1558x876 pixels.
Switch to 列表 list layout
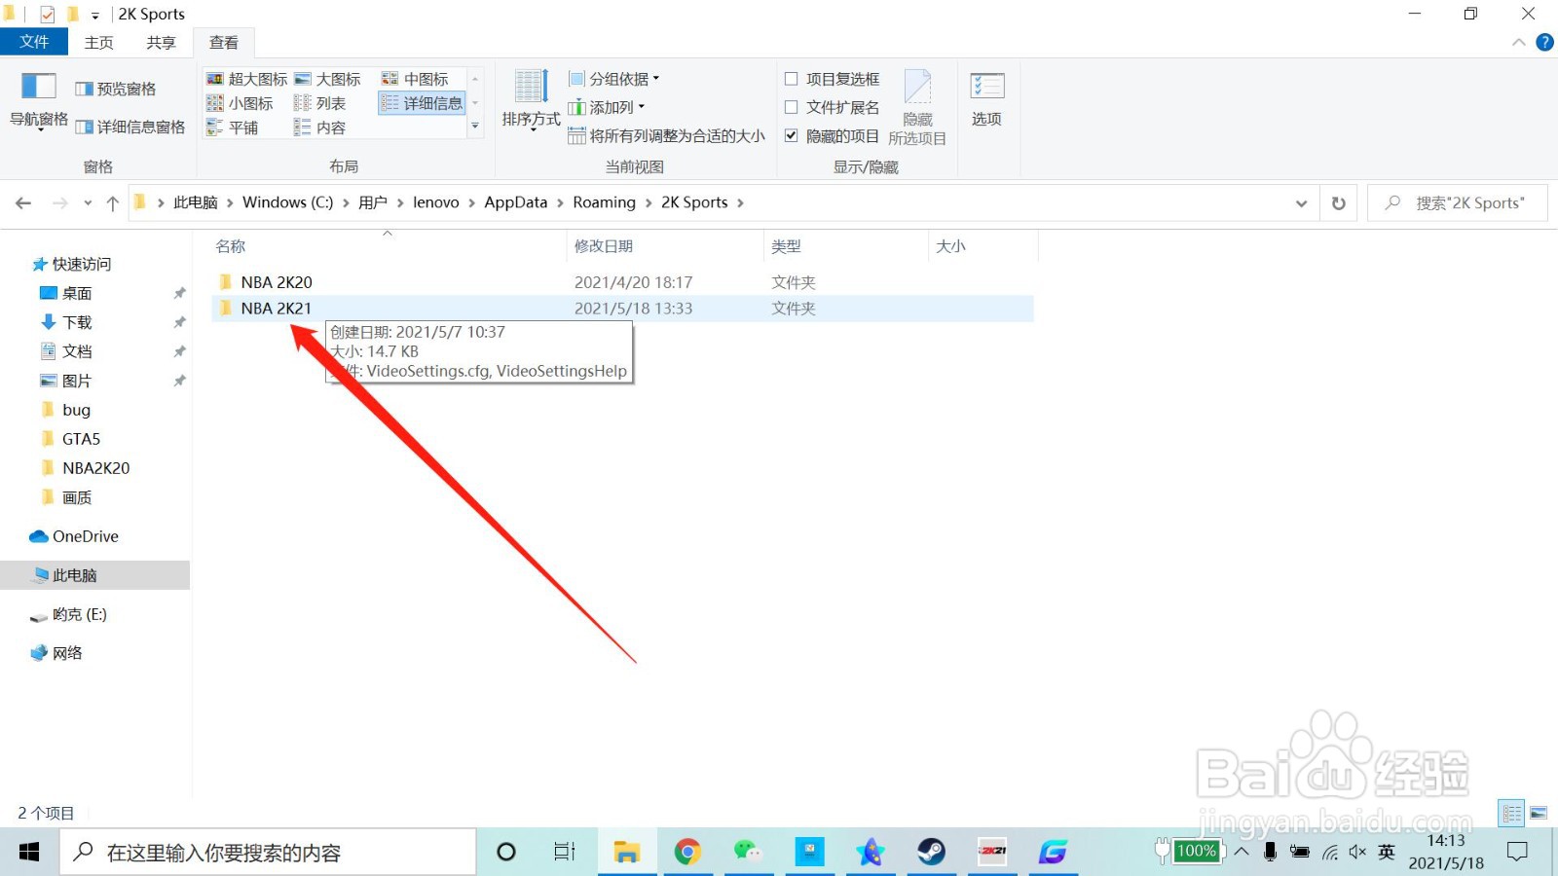(319, 103)
